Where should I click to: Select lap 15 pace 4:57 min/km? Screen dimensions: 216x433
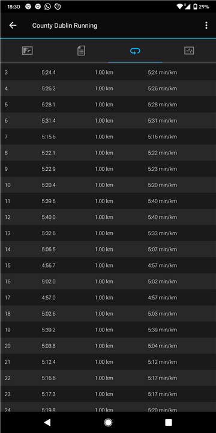(x=162, y=266)
